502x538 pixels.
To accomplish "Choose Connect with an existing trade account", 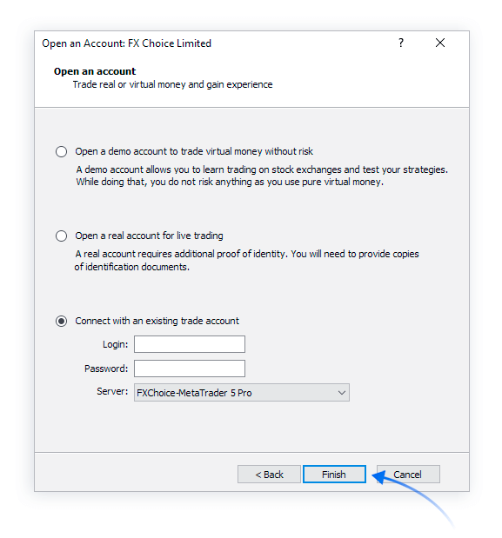I will tap(61, 321).
